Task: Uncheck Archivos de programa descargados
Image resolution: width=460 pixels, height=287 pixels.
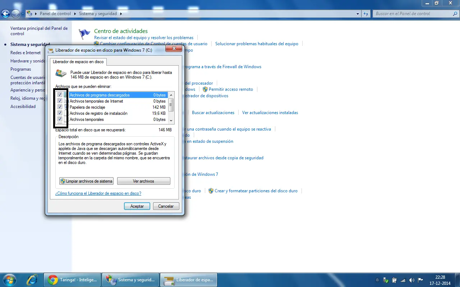Action: tap(60, 95)
